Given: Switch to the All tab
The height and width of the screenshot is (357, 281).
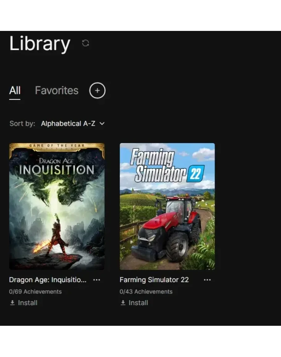Looking at the screenshot, I should click(15, 90).
